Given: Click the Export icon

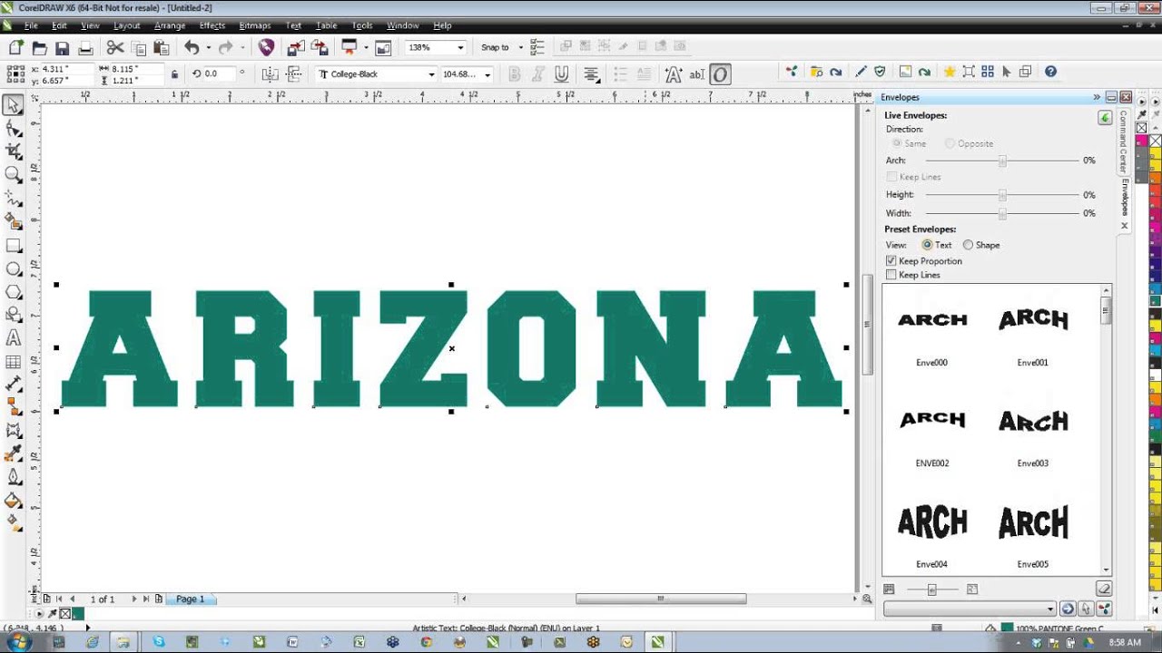Looking at the screenshot, I should click(x=320, y=48).
